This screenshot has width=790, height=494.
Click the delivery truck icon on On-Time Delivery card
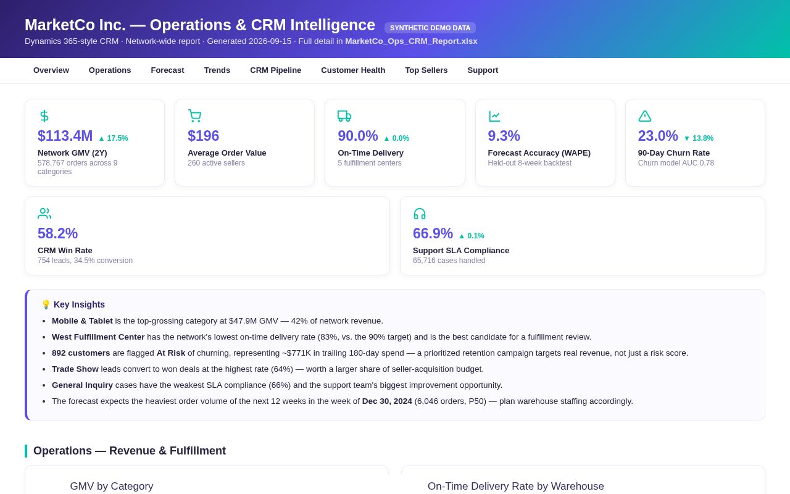coord(344,116)
